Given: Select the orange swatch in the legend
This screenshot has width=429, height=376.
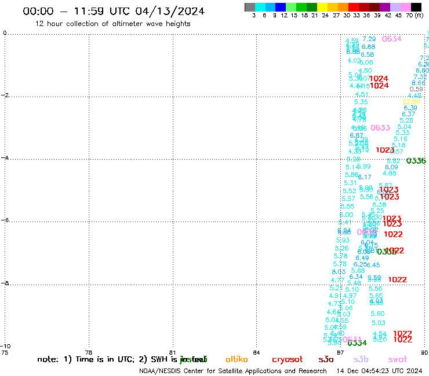Looking at the screenshot, I should click(x=343, y=7).
